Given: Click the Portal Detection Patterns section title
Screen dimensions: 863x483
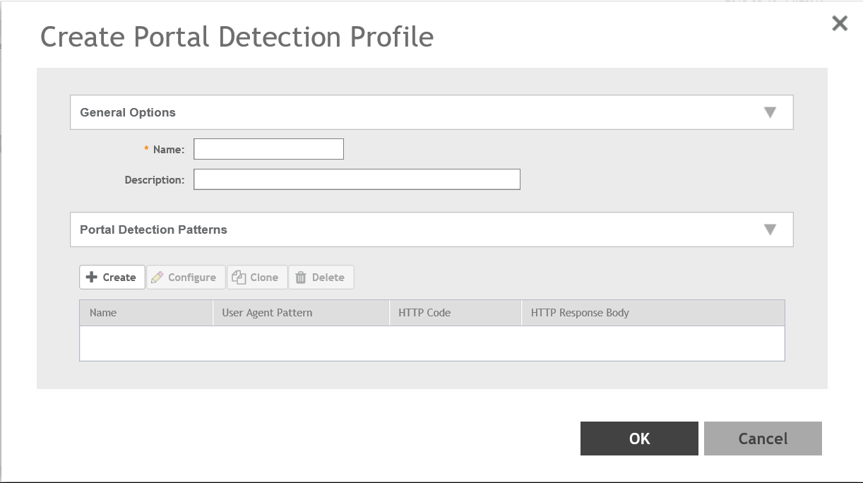Looking at the screenshot, I should (153, 229).
